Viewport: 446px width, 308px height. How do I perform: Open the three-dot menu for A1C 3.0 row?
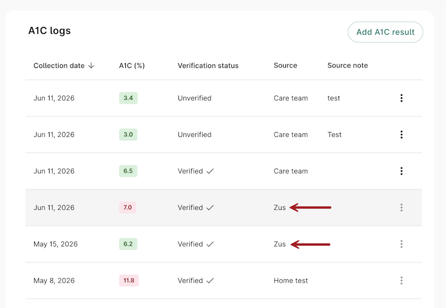tap(401, 134)
